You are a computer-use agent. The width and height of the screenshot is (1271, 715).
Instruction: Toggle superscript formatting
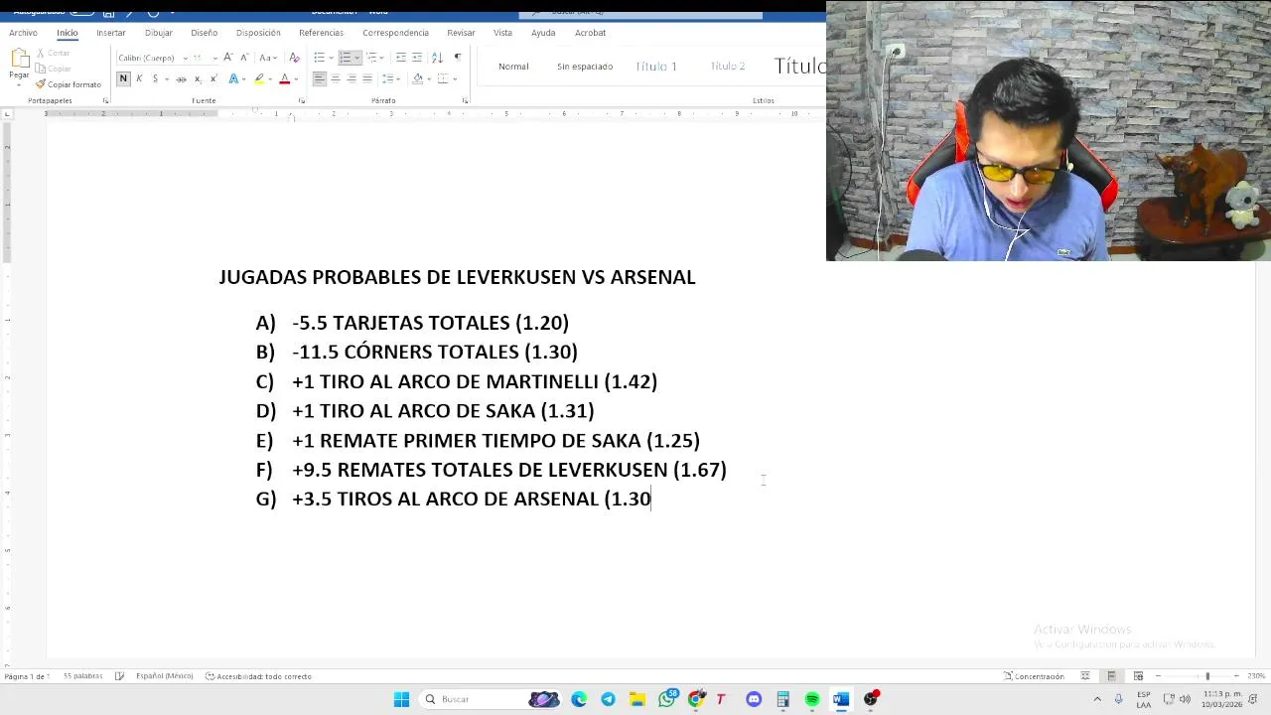coord(212,78)
